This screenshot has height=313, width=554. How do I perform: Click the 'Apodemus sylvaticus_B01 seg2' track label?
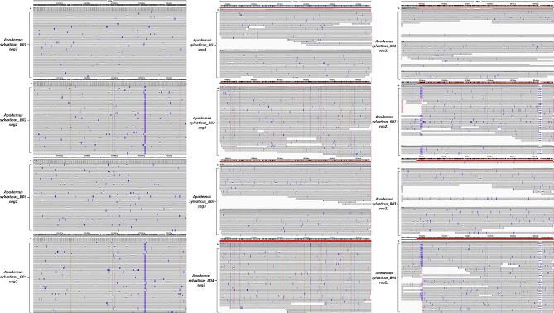[14, 45]
